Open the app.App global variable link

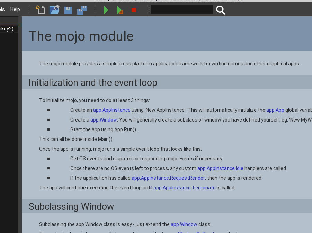point(275,110)
